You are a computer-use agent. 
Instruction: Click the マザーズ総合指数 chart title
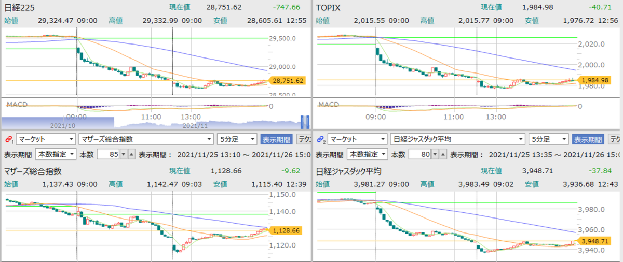tap(33, 171)
